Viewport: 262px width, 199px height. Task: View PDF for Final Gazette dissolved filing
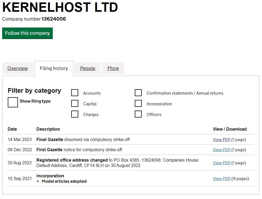[x=222, y=140]
